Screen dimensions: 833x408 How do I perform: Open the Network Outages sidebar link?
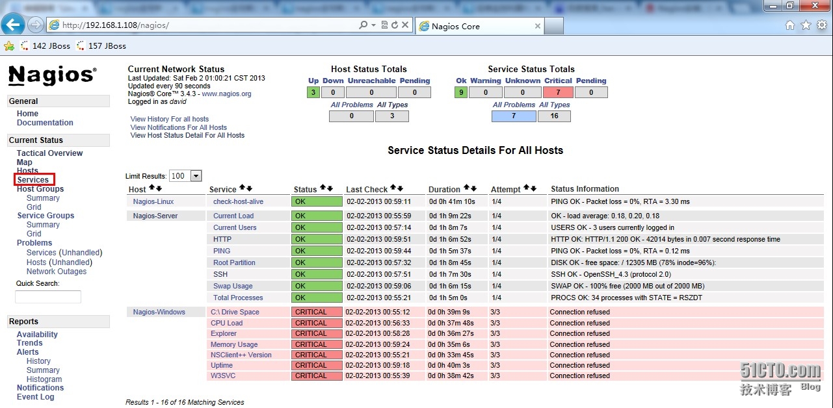coord(57,272)
